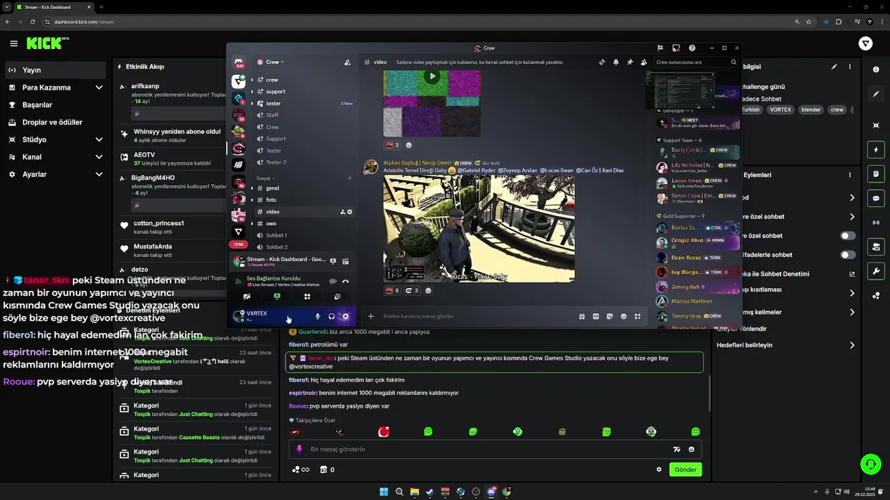The height and width of the screenshot is (500, 890).
Task: Open Droplar ve ödüller sidebar item
Action: pos(57,122)
